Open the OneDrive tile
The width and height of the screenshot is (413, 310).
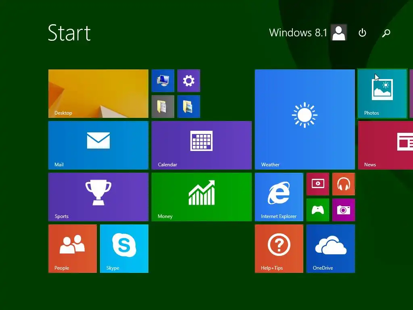(x=331, y=249)
